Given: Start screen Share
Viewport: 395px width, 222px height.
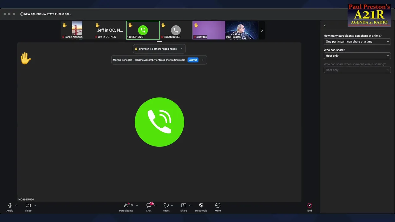Looking at the screenshot, I should [184, 207].
